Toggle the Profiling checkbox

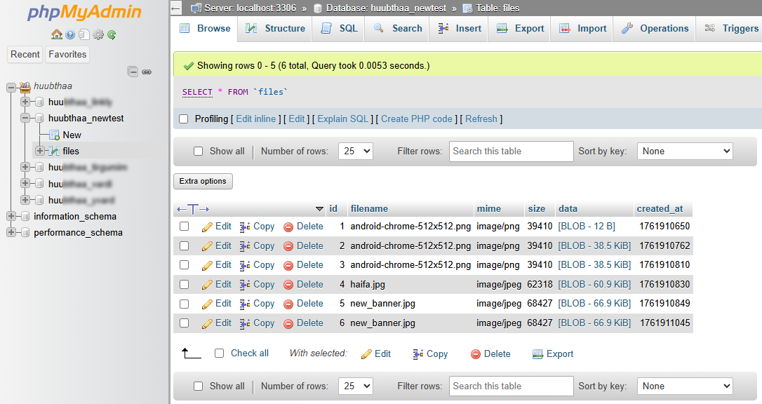(x=184, y=119)
